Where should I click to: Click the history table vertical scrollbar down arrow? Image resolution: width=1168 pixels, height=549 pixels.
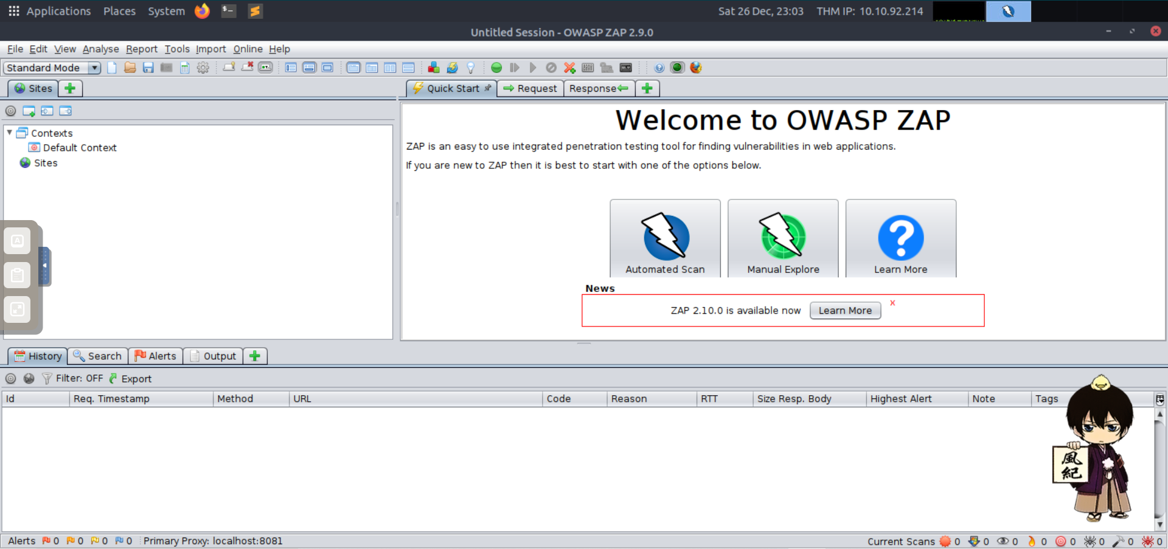pyautogui.click(x=1159, y=524)
